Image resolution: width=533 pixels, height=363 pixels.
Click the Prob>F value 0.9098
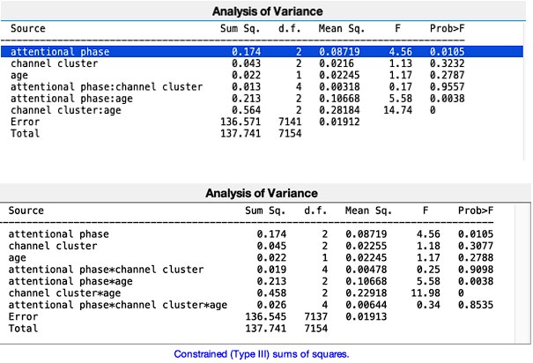click(474, 269)
